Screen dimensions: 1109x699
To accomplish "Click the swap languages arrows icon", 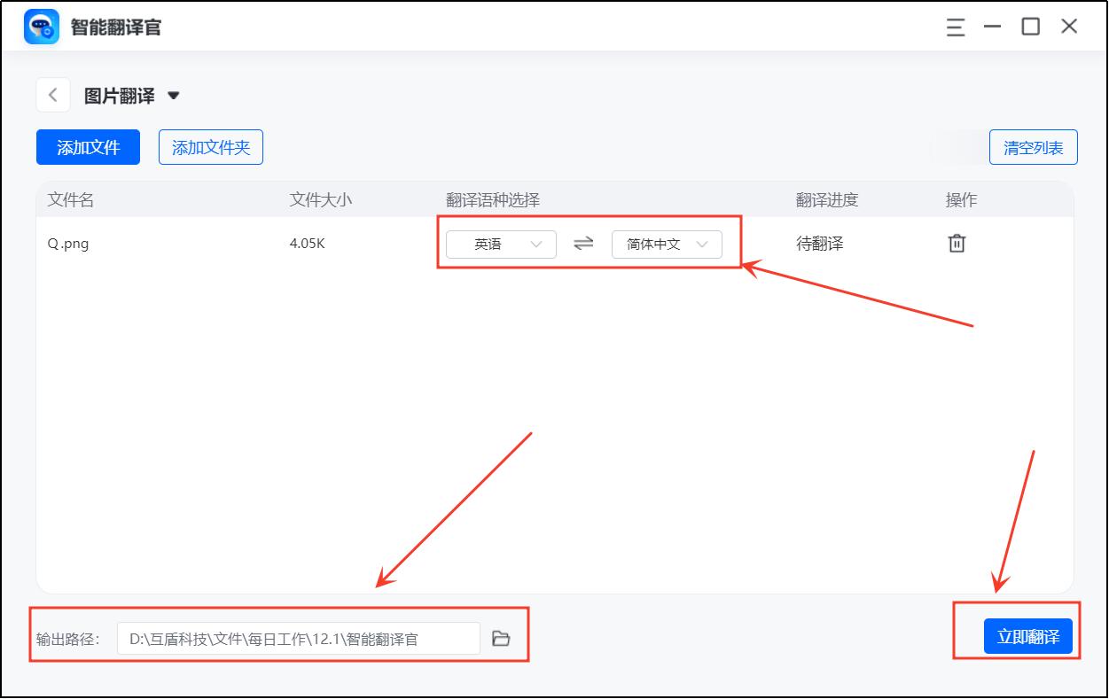I will [583, 244].
